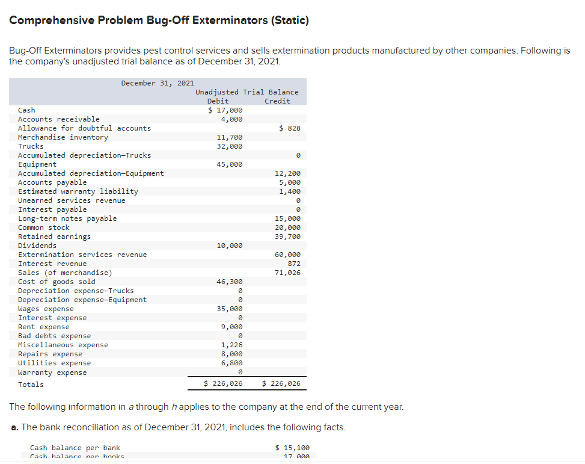The image size is (585, 464).
Task: Select the 'Rent expense' row label
Action: (x=44, y=327)
